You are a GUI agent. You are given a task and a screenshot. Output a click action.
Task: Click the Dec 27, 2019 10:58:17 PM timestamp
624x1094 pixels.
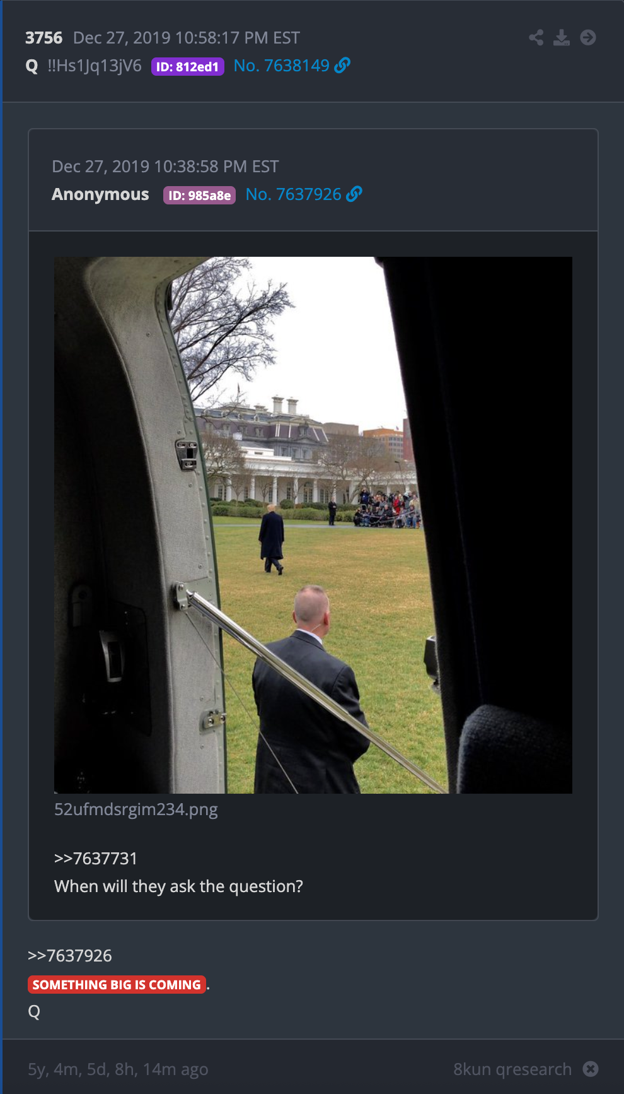click(x=187, y=38)
